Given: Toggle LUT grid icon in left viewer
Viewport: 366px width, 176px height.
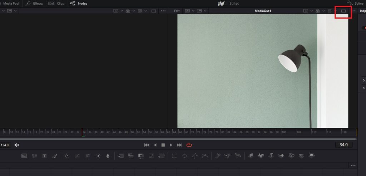Looking at the screenshot, I should (140, 11).
